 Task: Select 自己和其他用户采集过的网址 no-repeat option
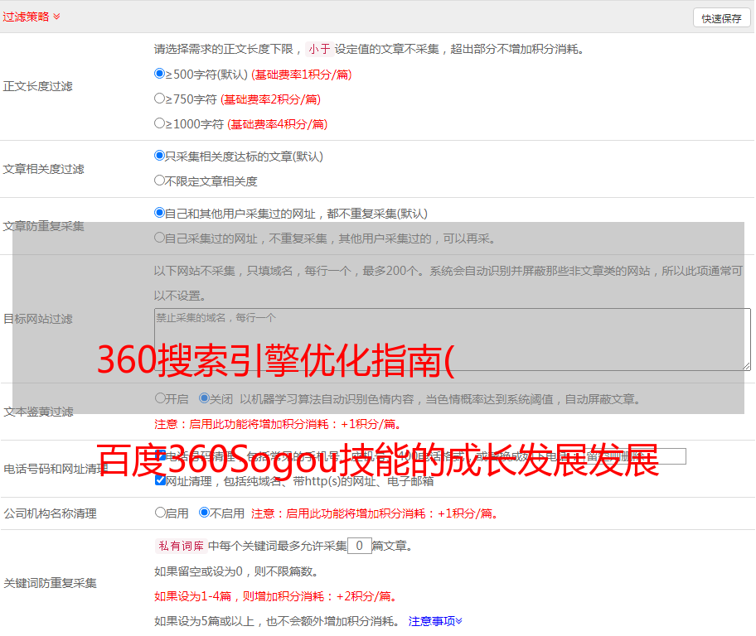[x=159, y=213]
